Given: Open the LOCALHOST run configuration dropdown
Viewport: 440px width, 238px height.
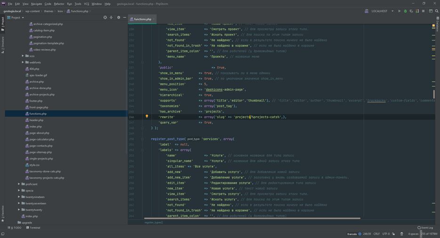Looking at the screenshot, I should [379, 11].
